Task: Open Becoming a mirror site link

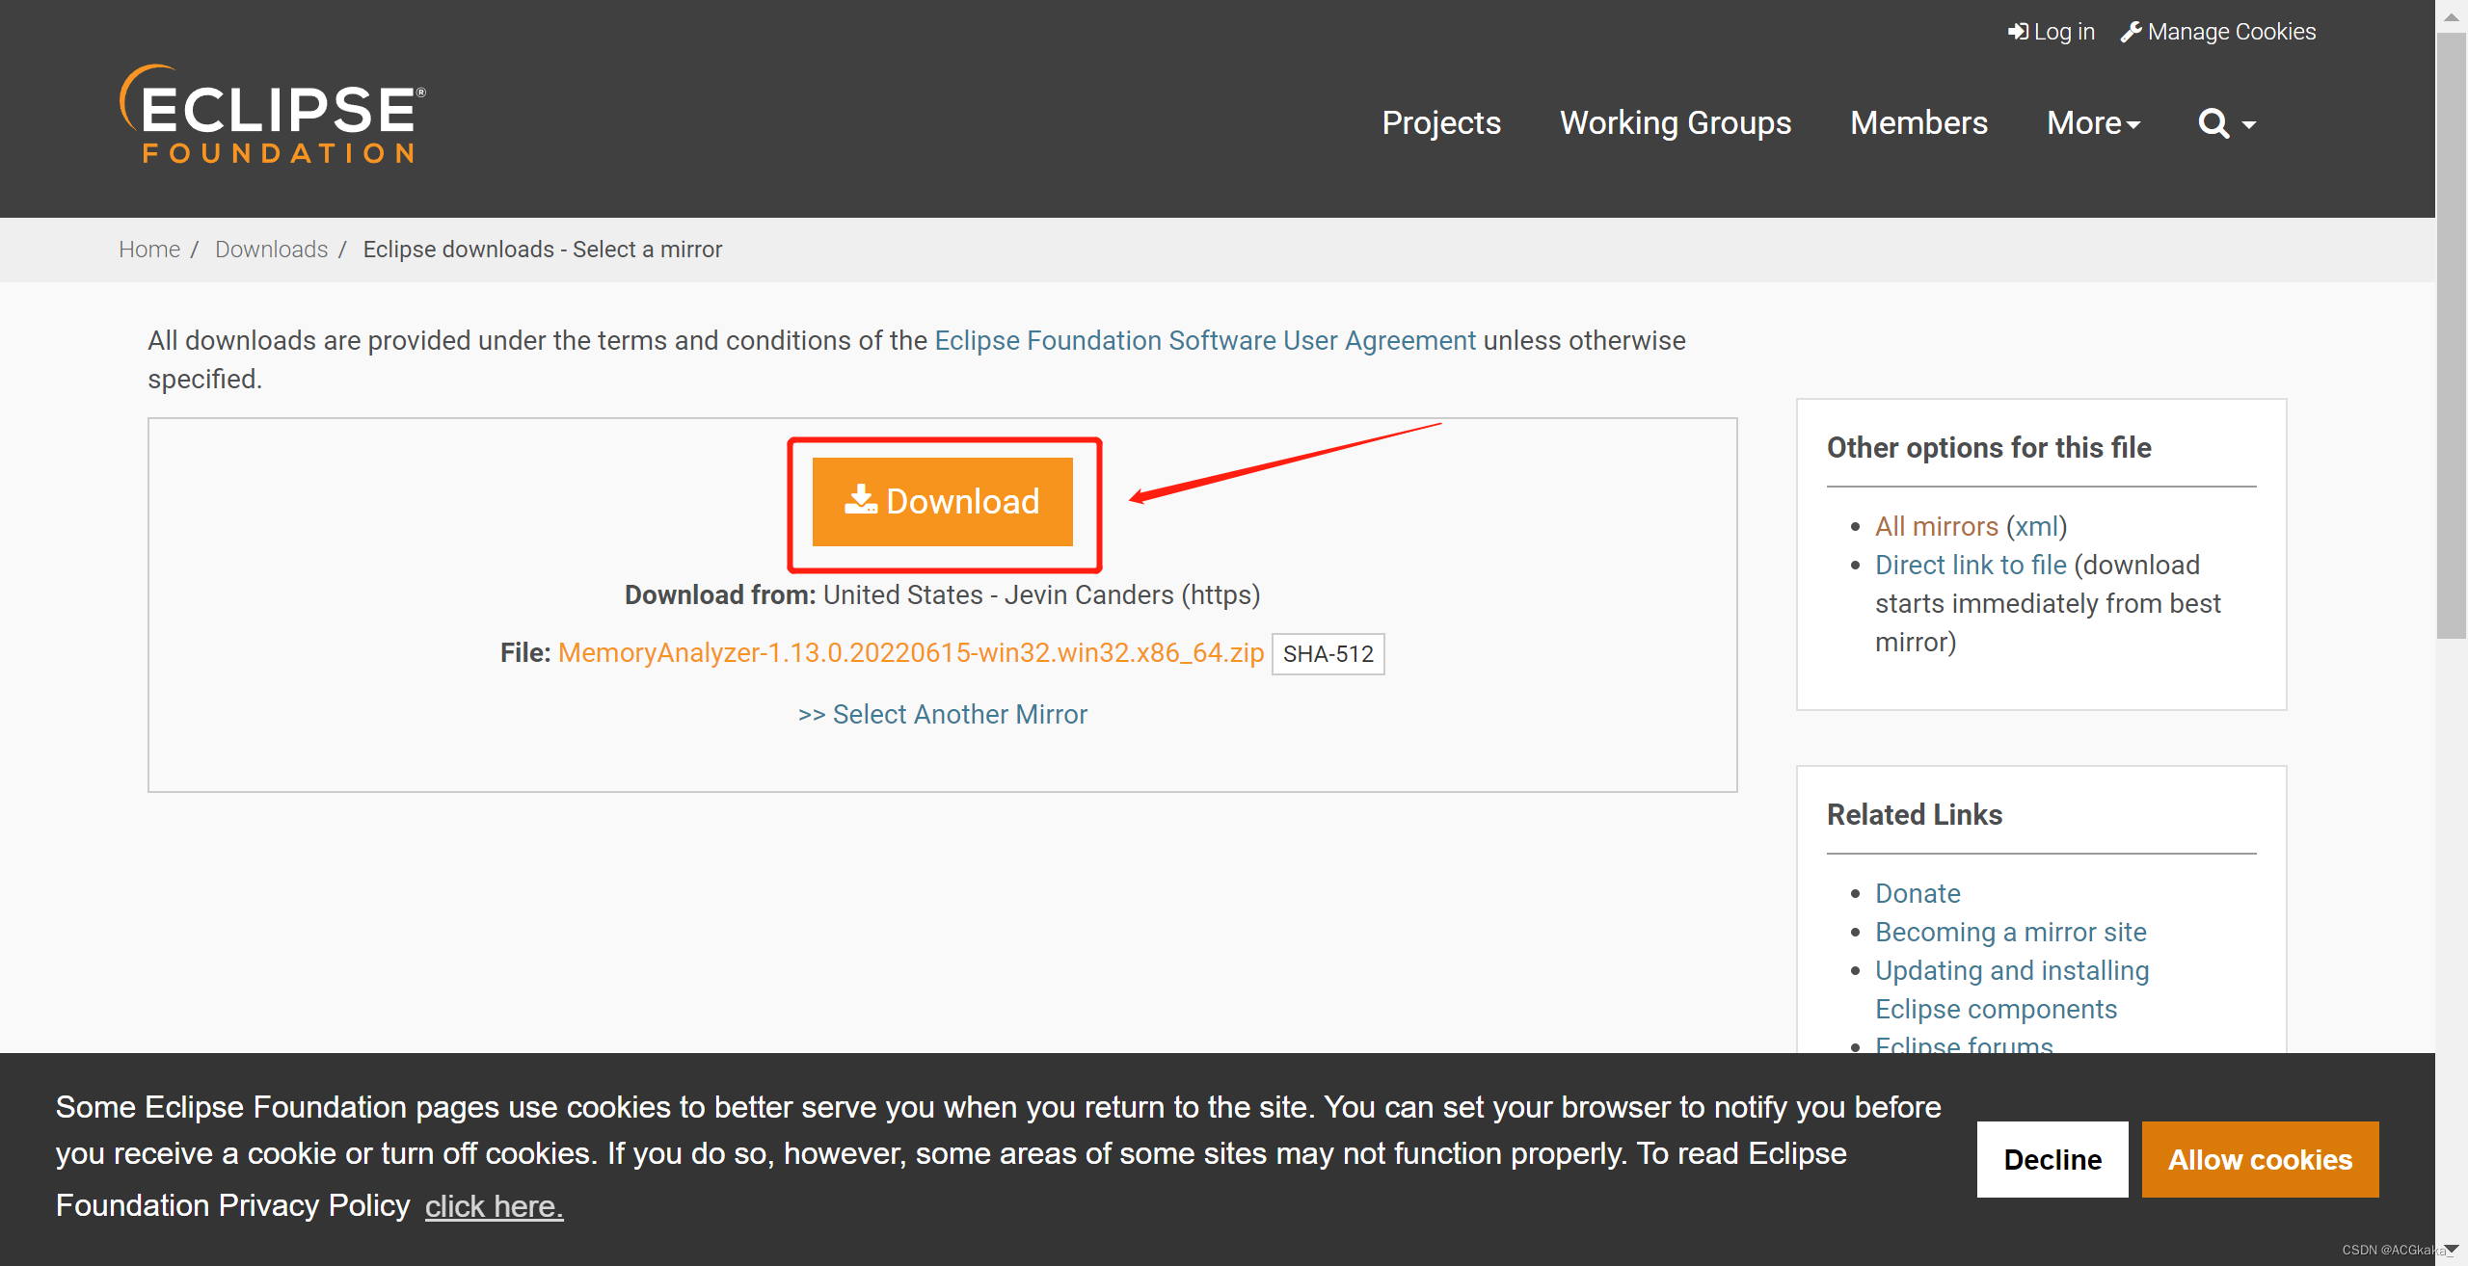Action: click(2011, 933)
